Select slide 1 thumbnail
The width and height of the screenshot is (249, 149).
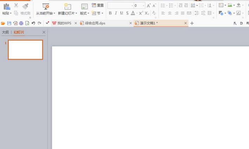point(25,50)
